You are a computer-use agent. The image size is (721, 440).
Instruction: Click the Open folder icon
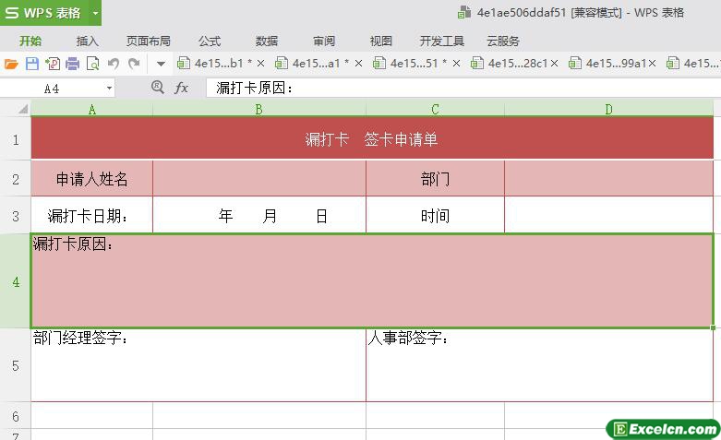(x=11, y=64)
